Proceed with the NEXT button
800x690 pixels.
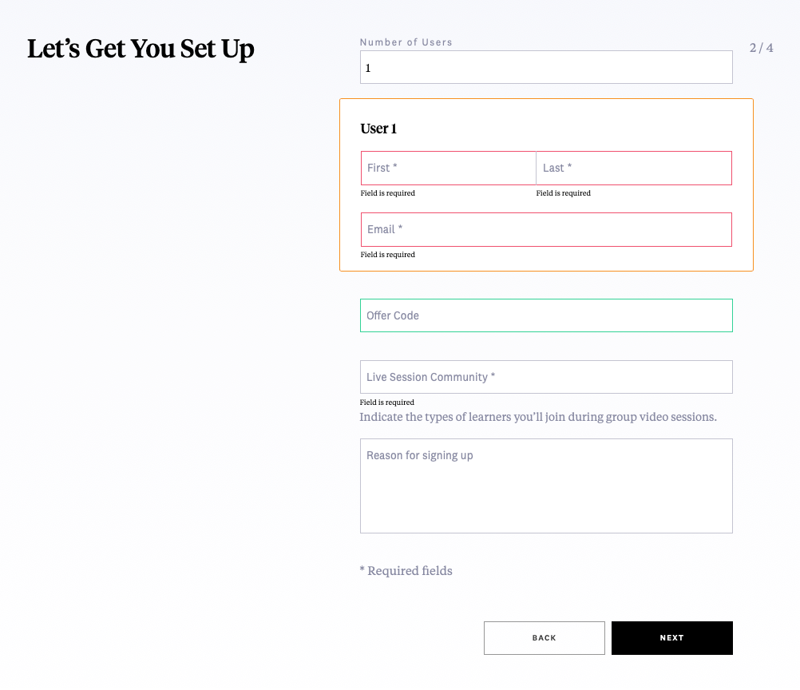point(672,638)
